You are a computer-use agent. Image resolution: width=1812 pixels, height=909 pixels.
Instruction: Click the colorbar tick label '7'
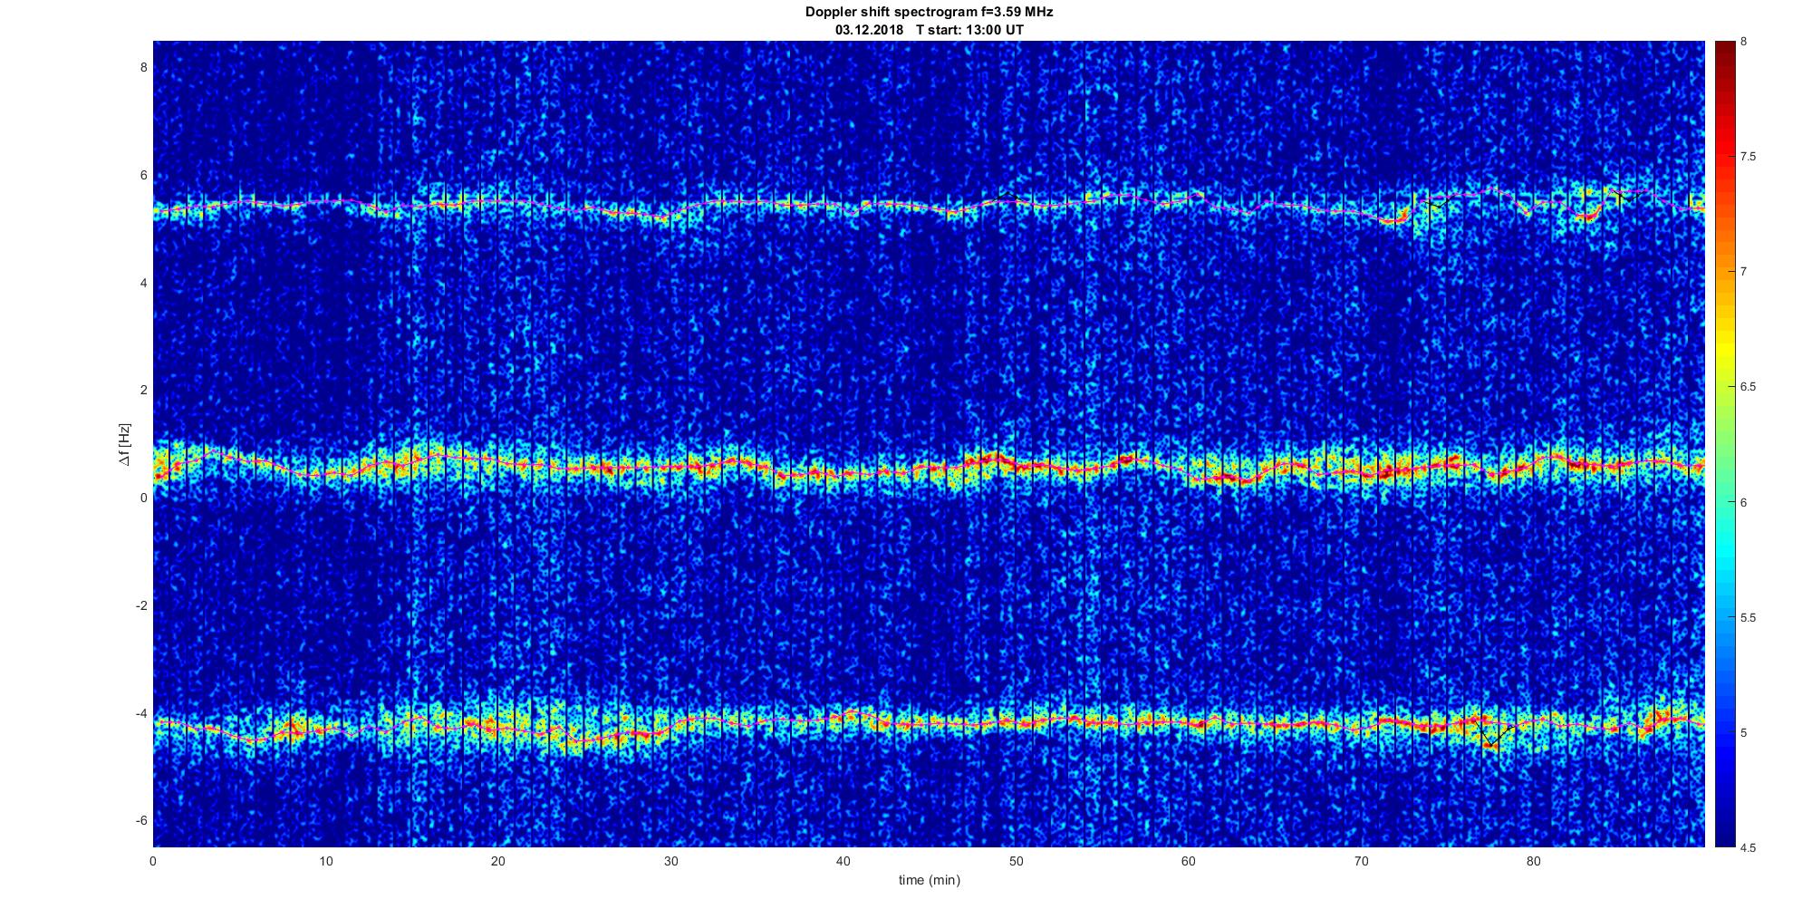tap(1744, 271)
